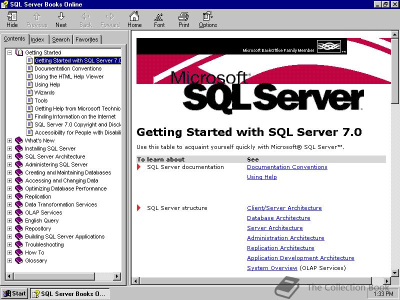The width and height of the screenshot is (400, 300).
Task: Go to the Next topic button
Action: click(x=61, y=19)
